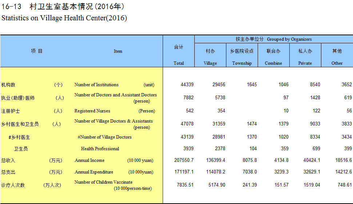Select the '其他 Other' column header
The height and width of the screenshot is (204, 353).
click(337, 55)
